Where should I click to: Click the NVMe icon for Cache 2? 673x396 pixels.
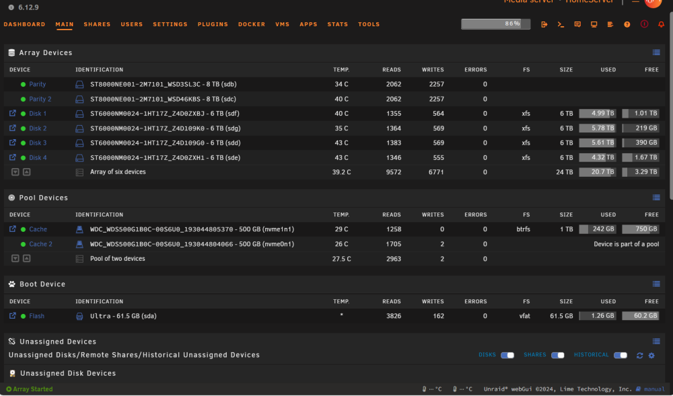coord(79,244)
